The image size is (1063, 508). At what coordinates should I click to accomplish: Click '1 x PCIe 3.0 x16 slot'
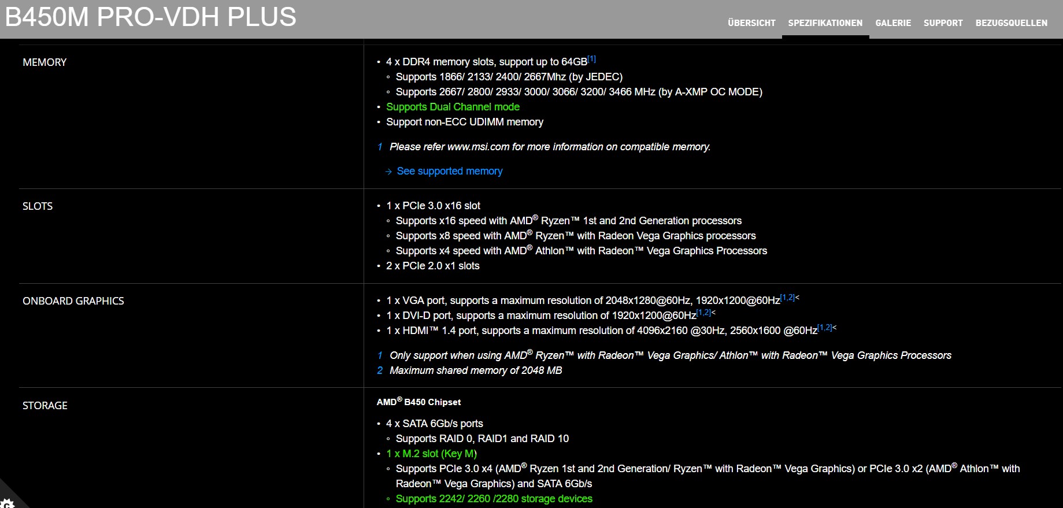[433, 206]
